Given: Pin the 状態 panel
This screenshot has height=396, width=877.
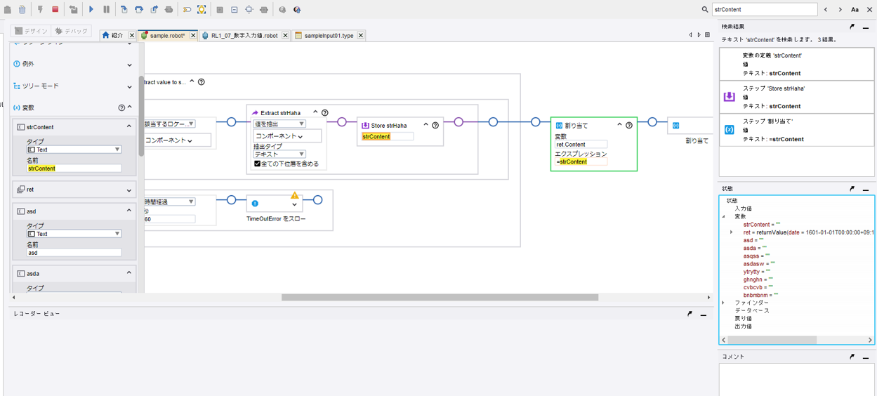Looking at the screenshot, I should click(852, 189).
